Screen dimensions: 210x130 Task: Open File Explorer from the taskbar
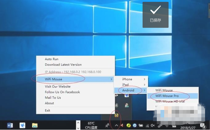tap(35, 125)
